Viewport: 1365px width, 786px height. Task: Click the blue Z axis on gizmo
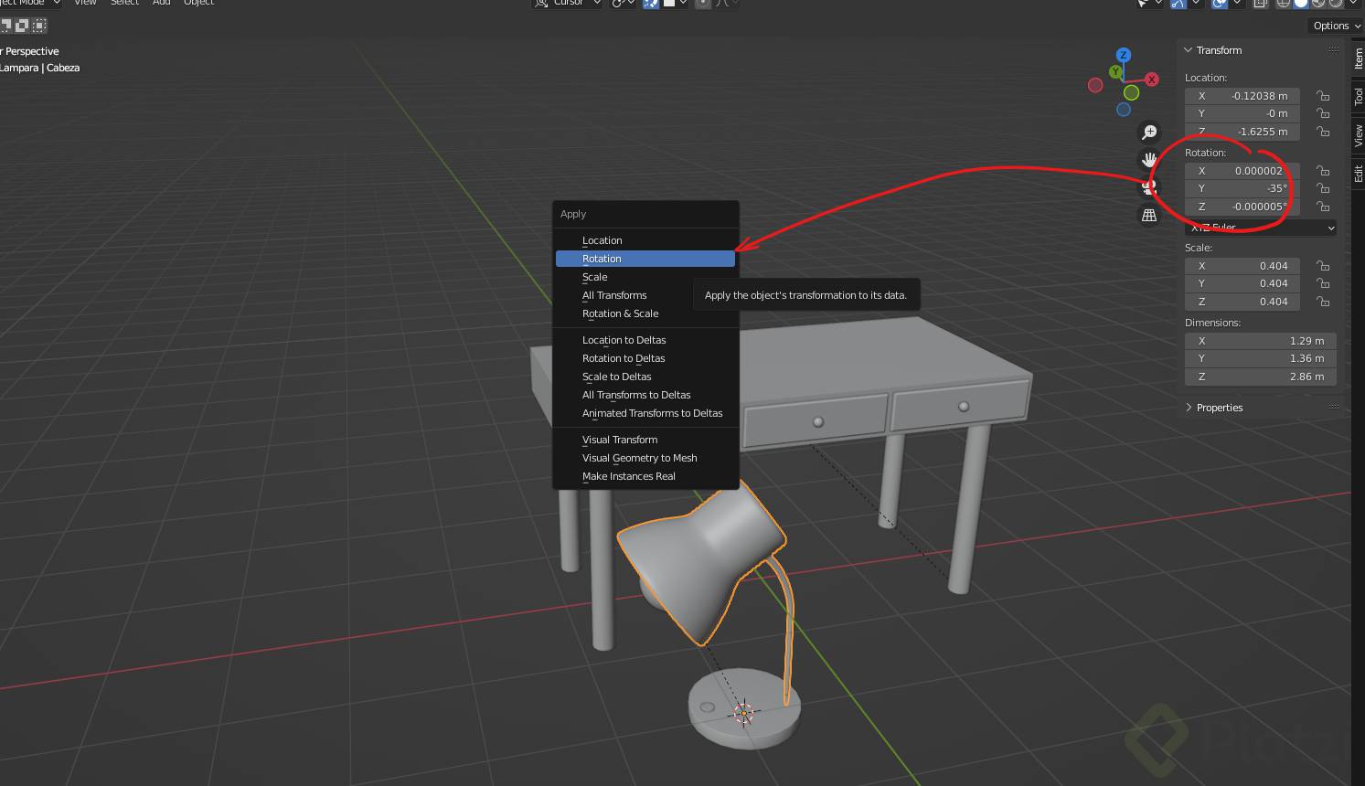(x=1124, y=55)
